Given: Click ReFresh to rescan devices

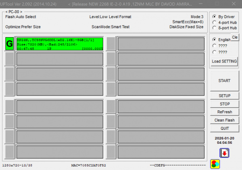Looking at the screenshot, I should (224, 112).
